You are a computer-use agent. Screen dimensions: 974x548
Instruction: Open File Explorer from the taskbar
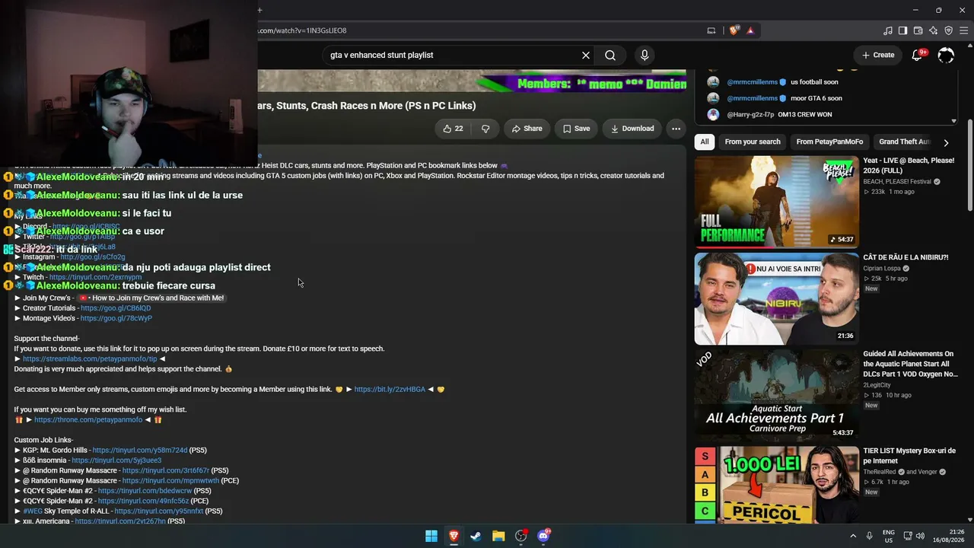coord(498,536)
